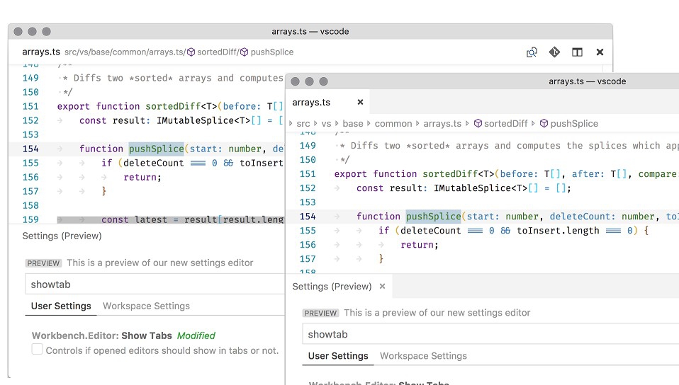Toggle the Show Tabs checkbox

[38, 350]
